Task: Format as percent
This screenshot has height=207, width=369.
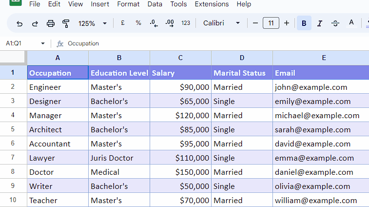Action: 138,23
